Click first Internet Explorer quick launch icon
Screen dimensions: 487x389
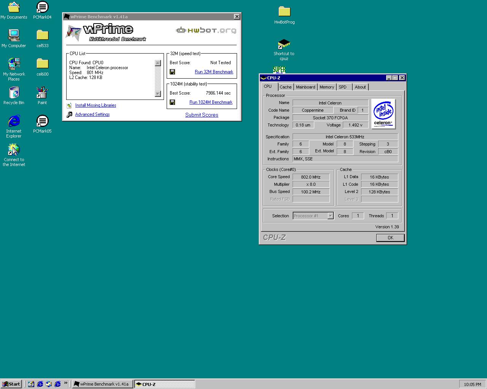pos(40,384)
